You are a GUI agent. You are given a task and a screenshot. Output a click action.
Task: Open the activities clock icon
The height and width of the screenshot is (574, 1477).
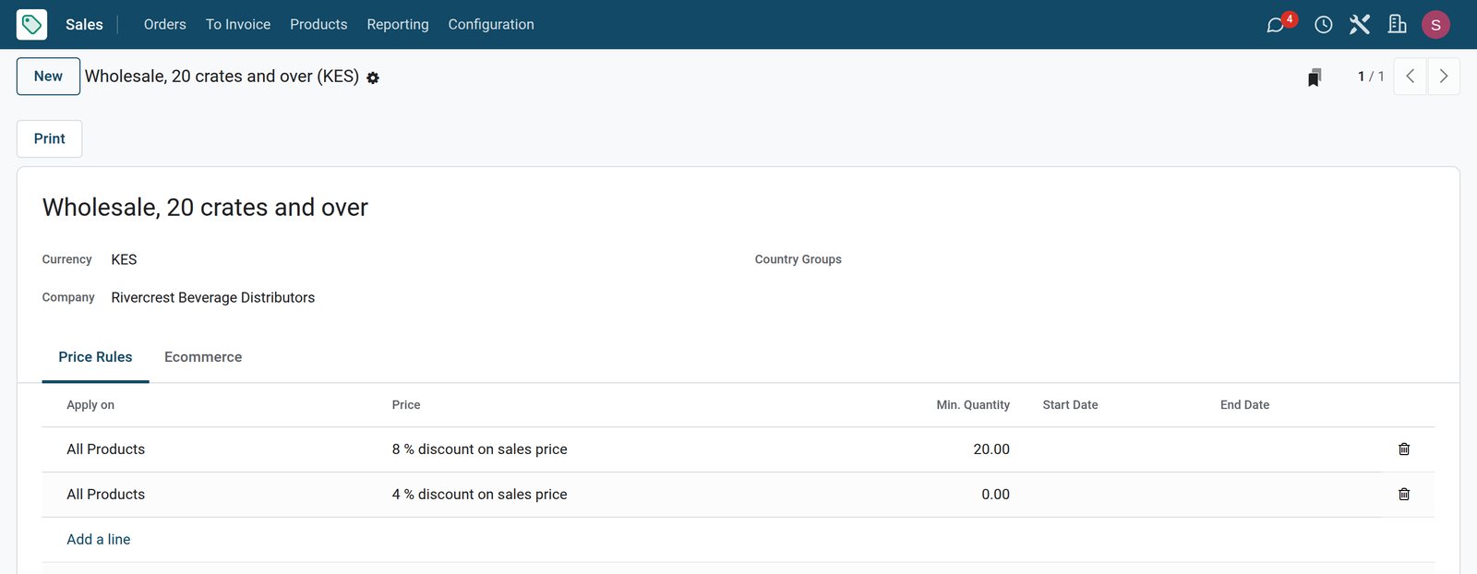[1323, 25]
